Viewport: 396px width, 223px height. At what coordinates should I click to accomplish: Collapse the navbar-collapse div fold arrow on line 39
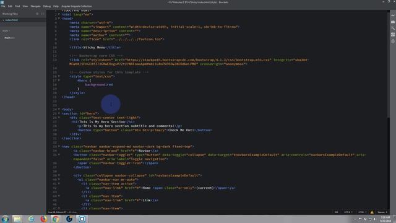point(59,175)
